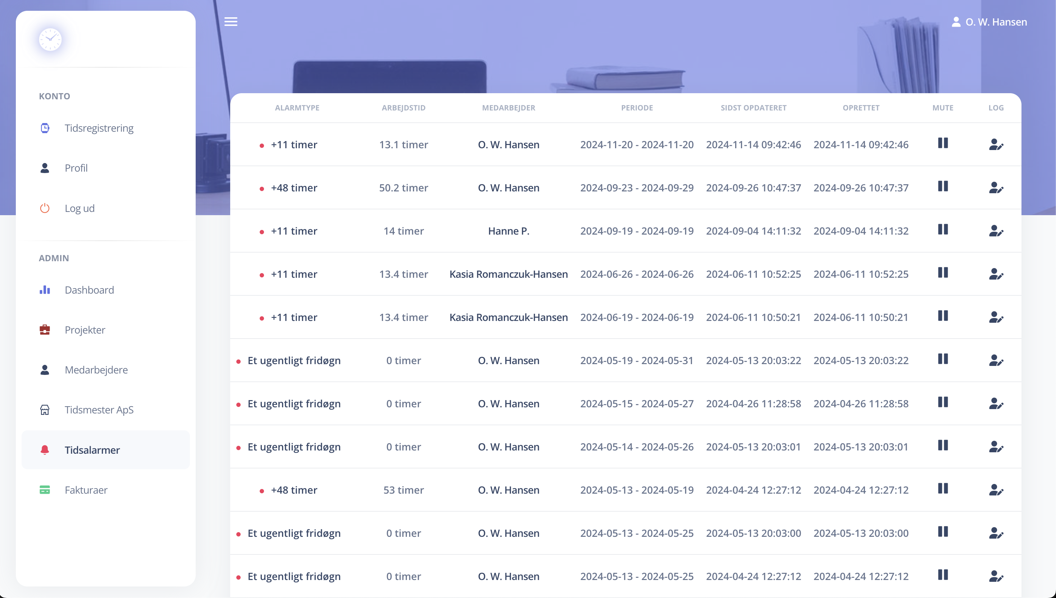Click the Projekter briefcase icon
This screenshot has width=1056, height=598.
coord(45,330)
